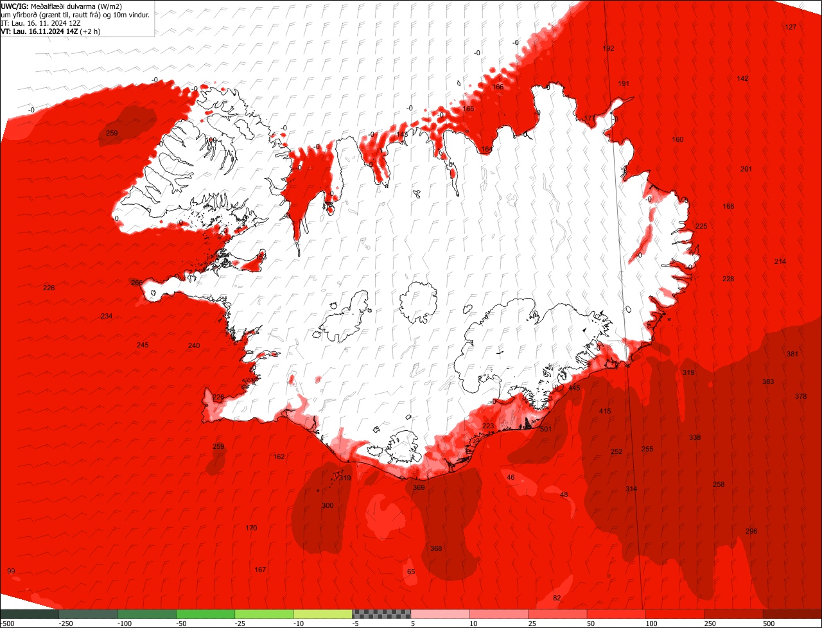Click the "VT: Lau. 16.11.2024 14Z (+2 h)" line
822x628 pixels.
[x=51, y=31]
